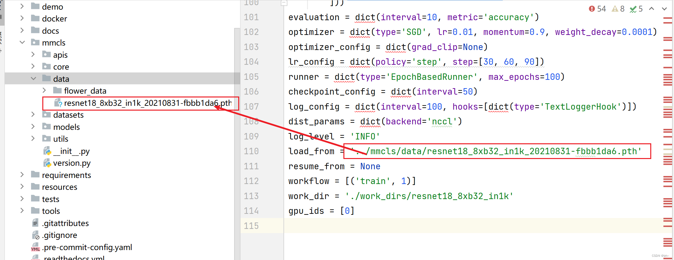Click the mmcls package folder icon
Screen dimensions: 674x260
pyautogui.click(x=35, y=42)
